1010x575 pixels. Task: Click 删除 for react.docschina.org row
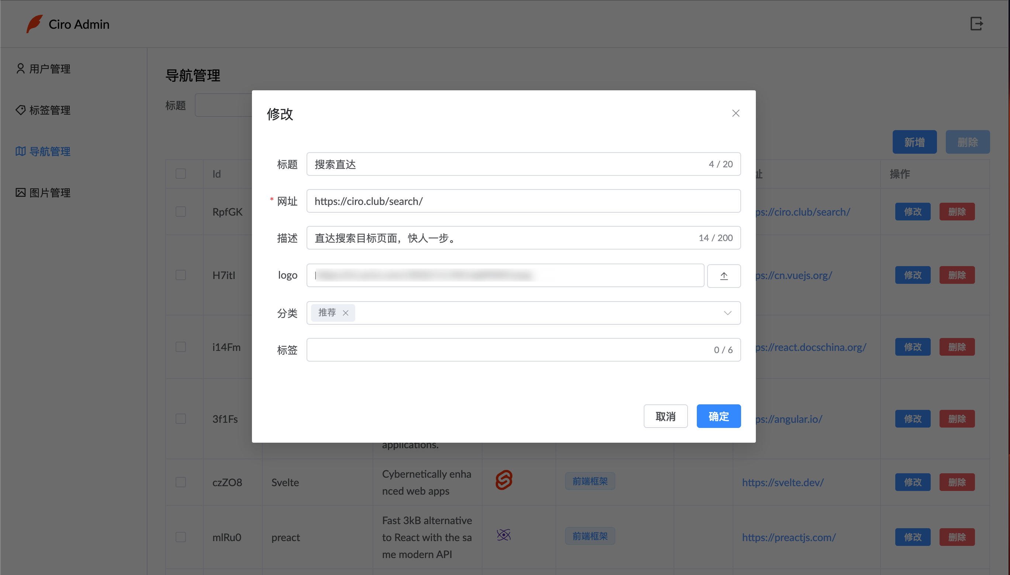[957, 347]
